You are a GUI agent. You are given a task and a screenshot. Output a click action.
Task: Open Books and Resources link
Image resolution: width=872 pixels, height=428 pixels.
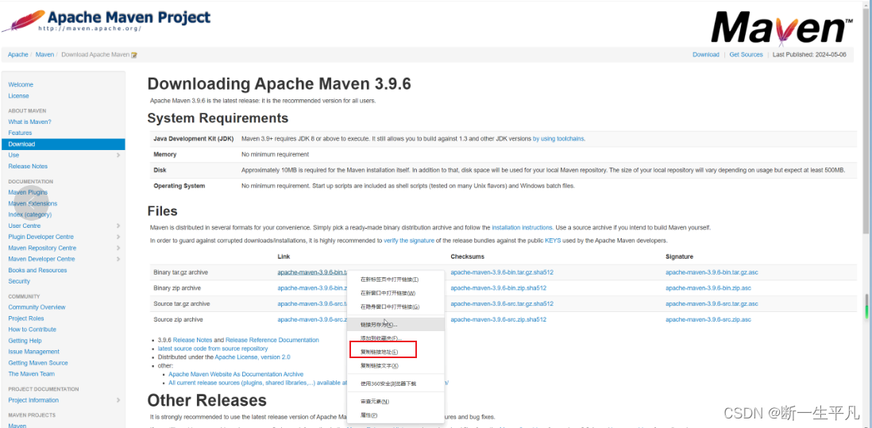(x=37, y=270)
